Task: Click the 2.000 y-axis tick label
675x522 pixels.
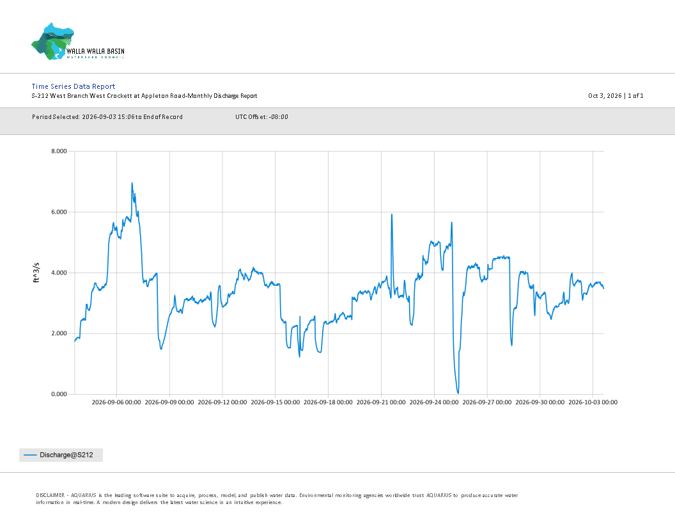Action: pyautogui.click(x=59, y=333)
